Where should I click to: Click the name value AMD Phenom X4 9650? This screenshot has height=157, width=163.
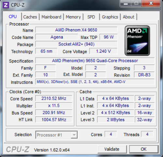click(76, 30)
